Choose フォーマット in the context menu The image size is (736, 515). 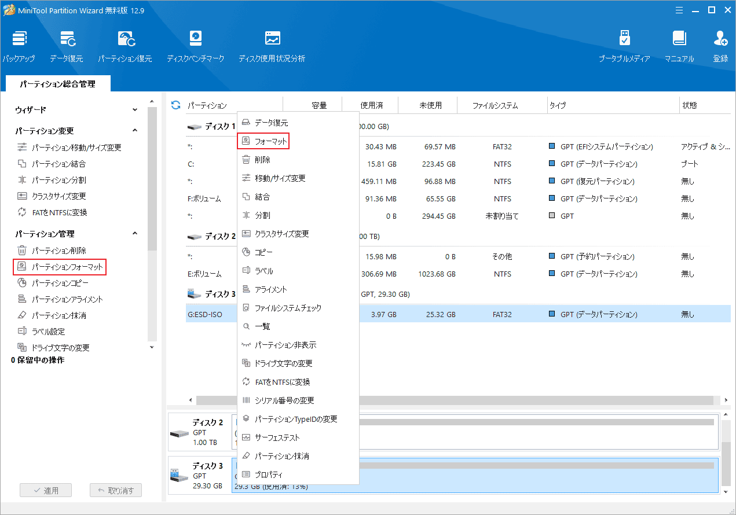298,141
